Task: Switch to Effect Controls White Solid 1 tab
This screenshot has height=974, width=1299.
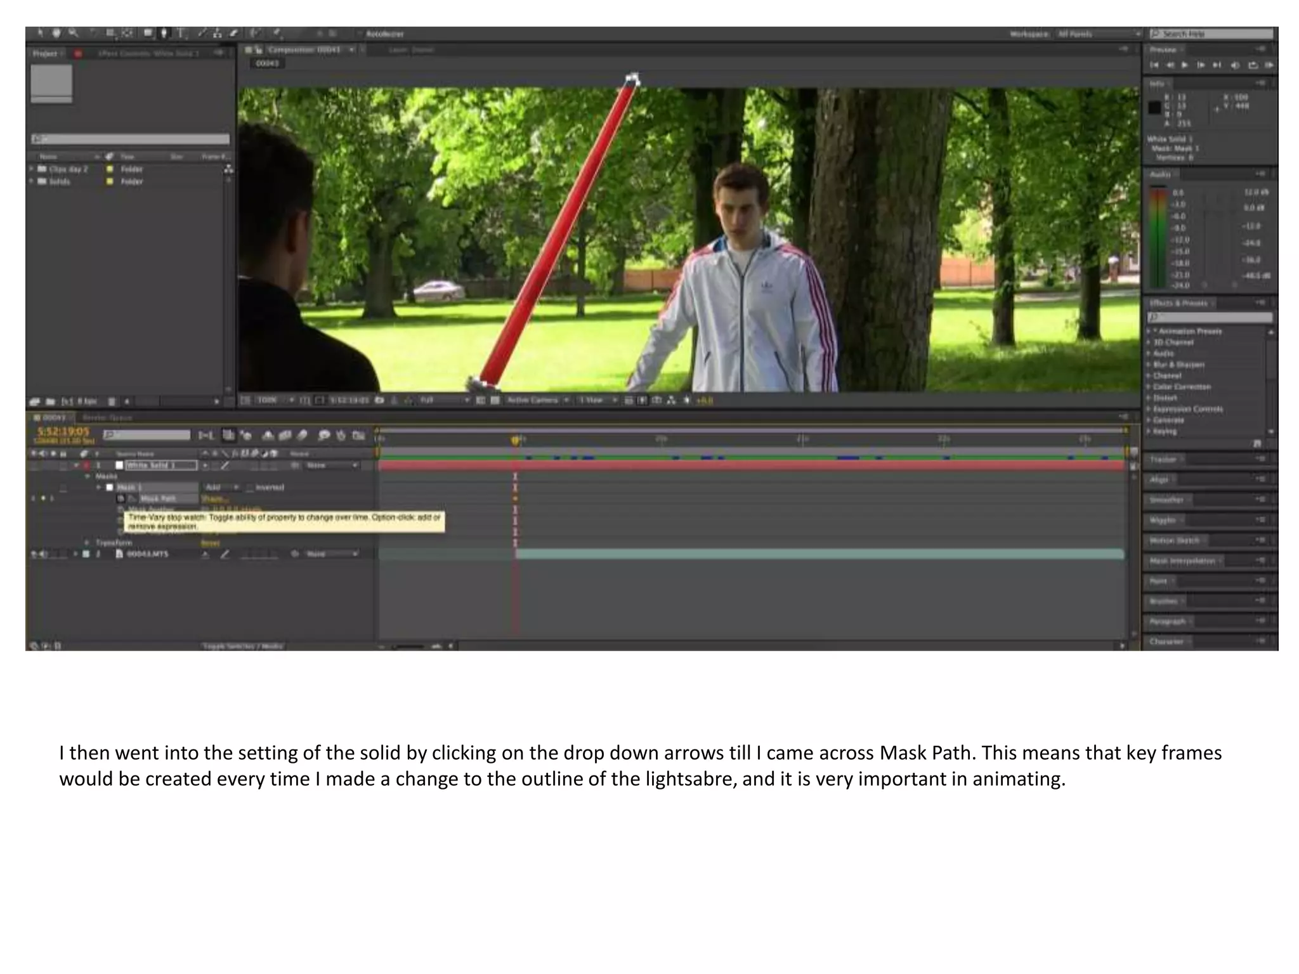Action: pyautogui.click(x=149, y=54)
